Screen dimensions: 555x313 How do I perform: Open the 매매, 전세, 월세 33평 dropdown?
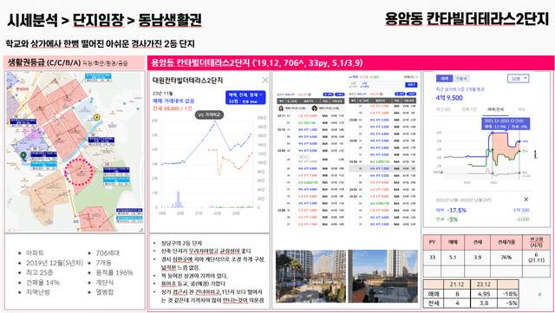[245, 98]
